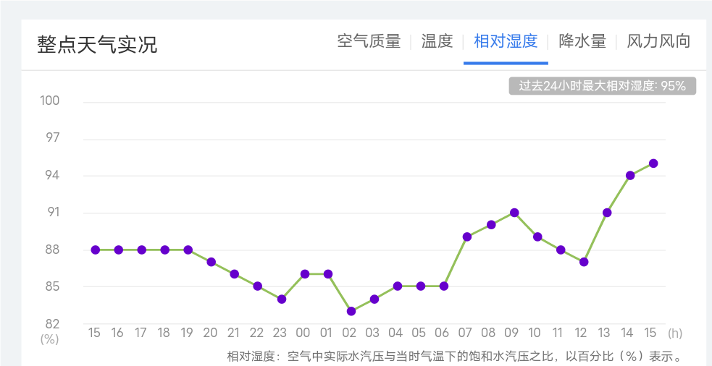This screenshot has height=366, width=712.
Task: Show the 降水量 tab
Action: tap(582, 41)
